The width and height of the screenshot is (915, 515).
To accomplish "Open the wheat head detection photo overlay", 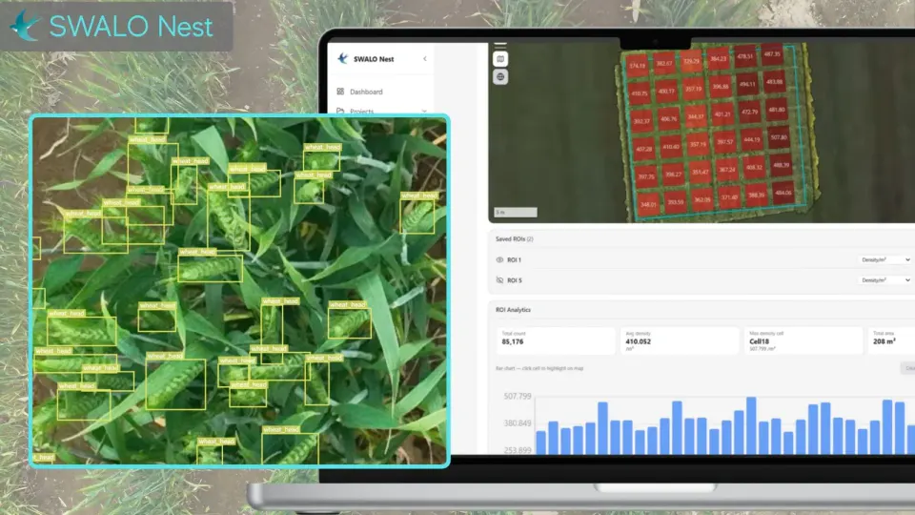I will (x=240, y=291).
